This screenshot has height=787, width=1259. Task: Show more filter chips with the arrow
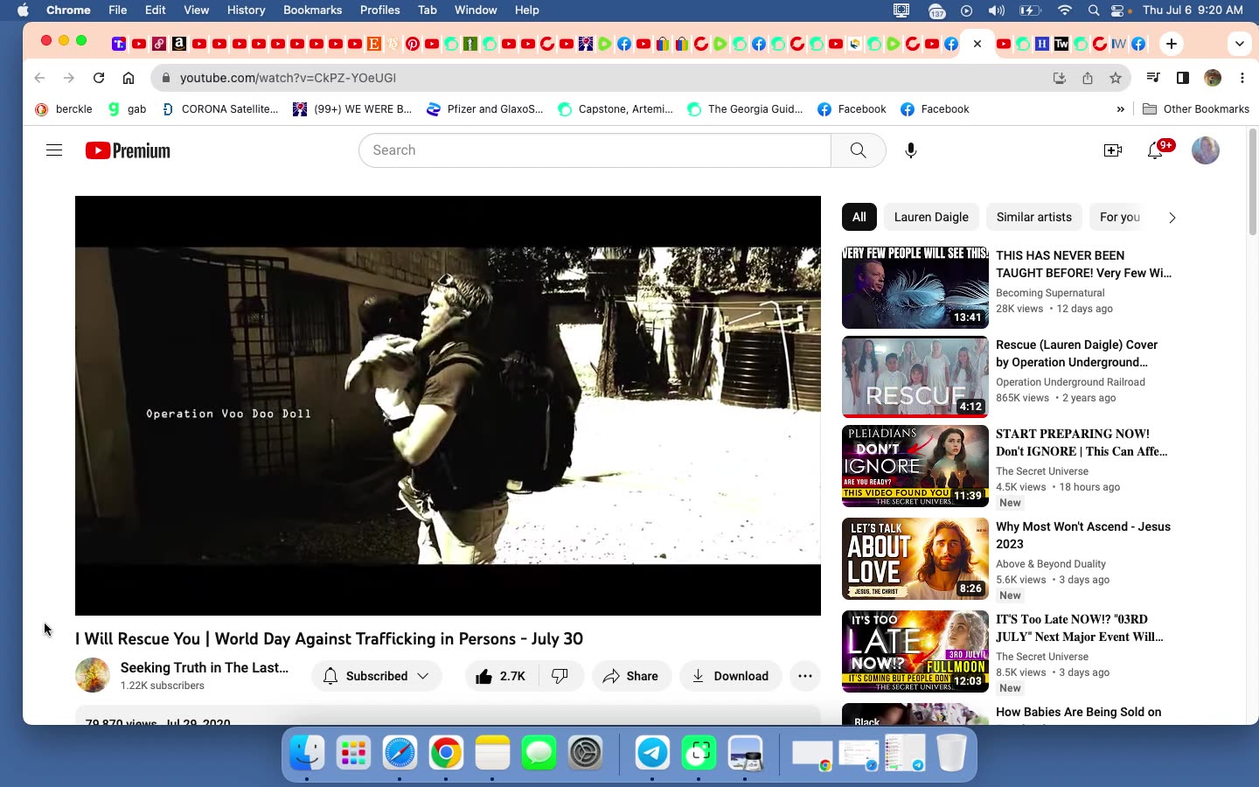1172,218
